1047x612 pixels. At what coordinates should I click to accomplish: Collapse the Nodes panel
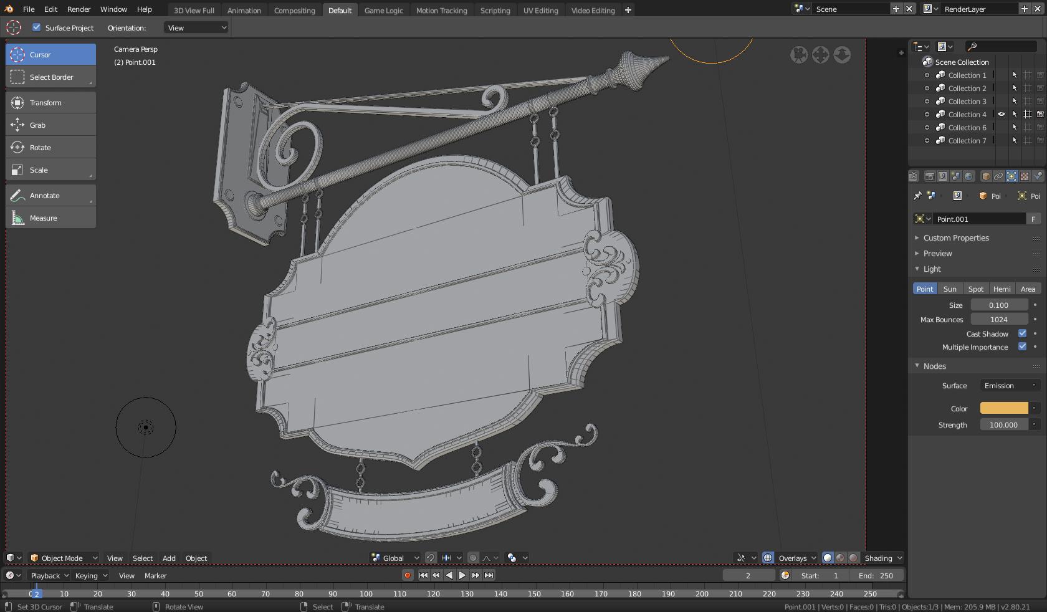pyautogui.click(x=934, y=366)
